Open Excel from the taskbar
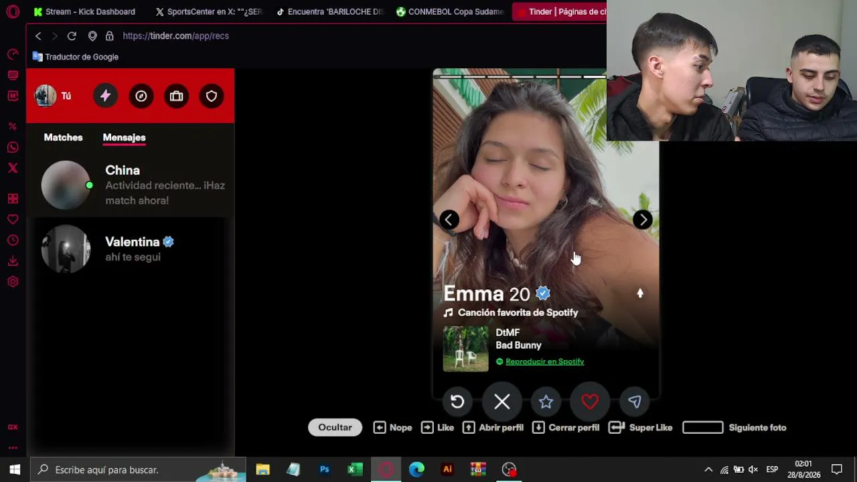This screenshot has height=482, width=857. point(355,469)
